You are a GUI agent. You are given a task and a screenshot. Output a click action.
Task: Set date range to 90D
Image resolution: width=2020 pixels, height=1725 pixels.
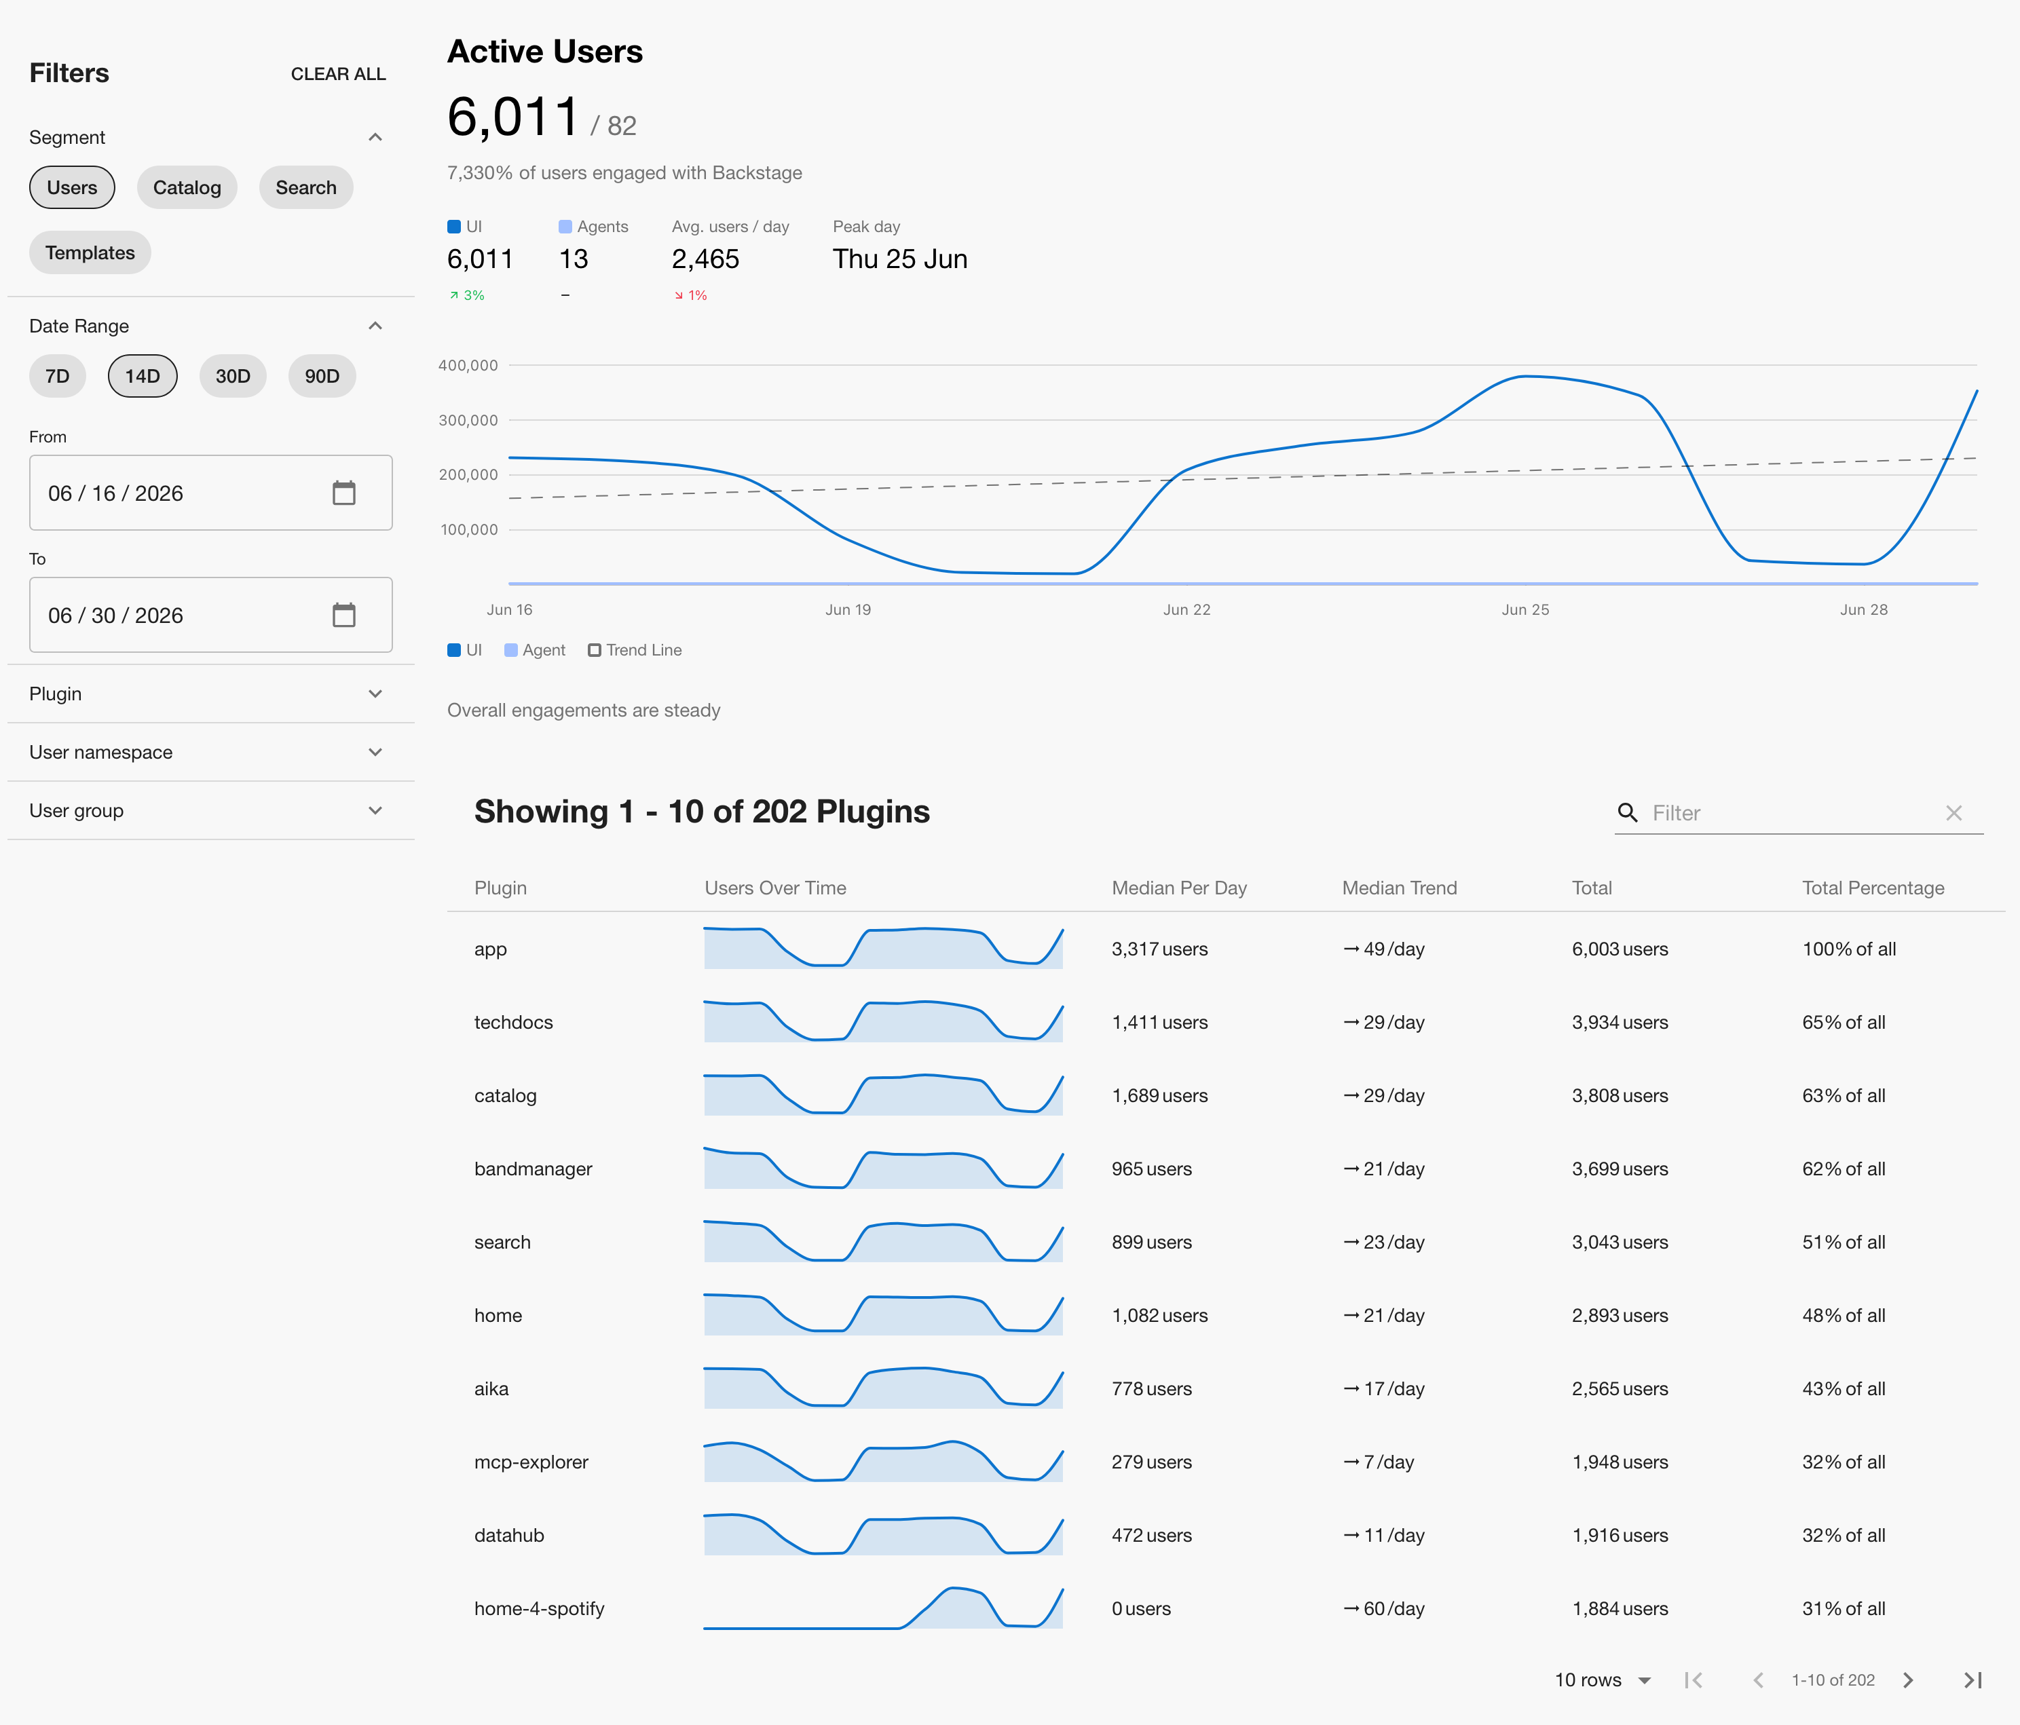pos(322,376)
